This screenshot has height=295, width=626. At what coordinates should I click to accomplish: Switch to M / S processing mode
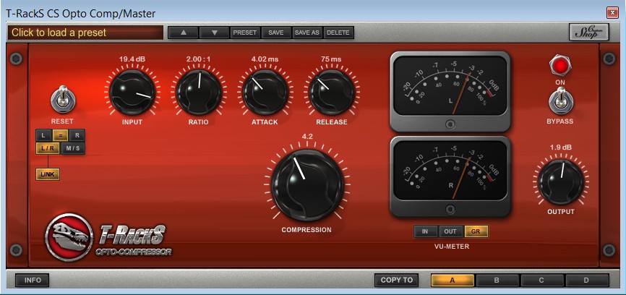[x=73, y=149]
